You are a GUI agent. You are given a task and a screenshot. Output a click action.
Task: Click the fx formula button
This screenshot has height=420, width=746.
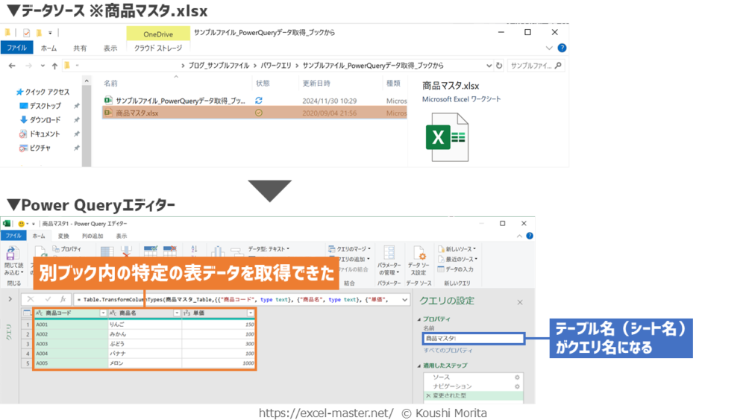[x=63, y=299]
